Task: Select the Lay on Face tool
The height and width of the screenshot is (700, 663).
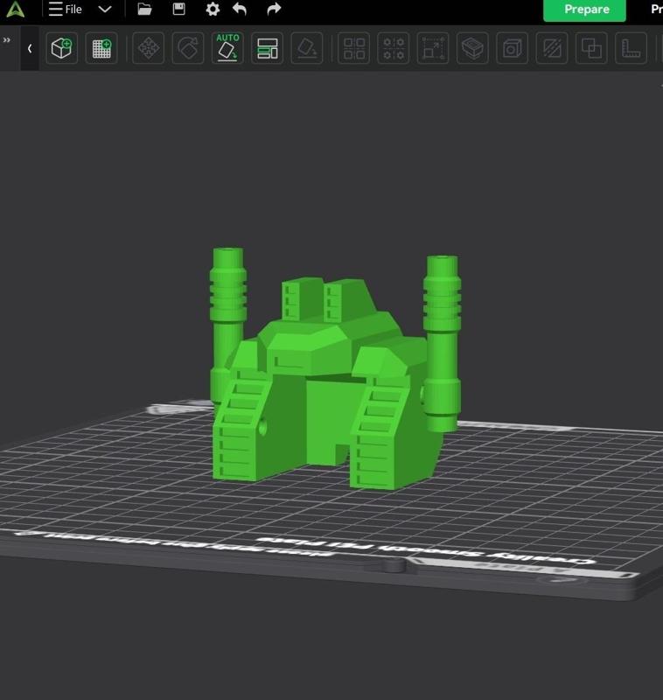Action: [306, 48]
